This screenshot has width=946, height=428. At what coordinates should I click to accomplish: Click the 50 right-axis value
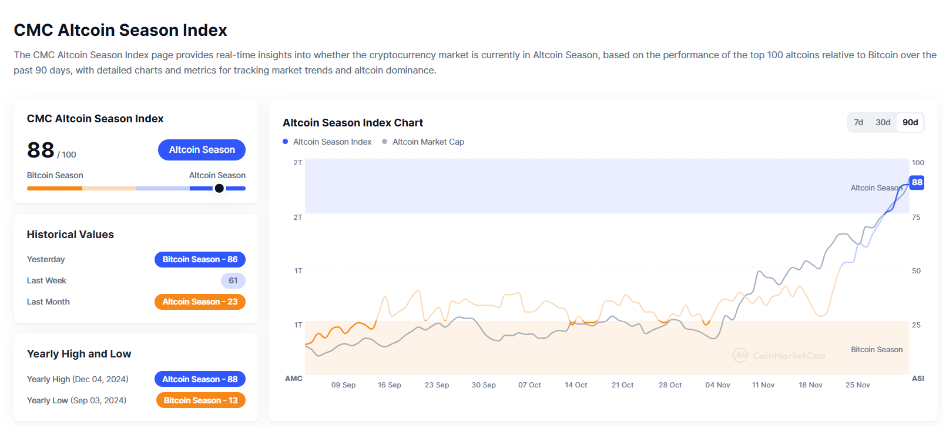[916, 271]
